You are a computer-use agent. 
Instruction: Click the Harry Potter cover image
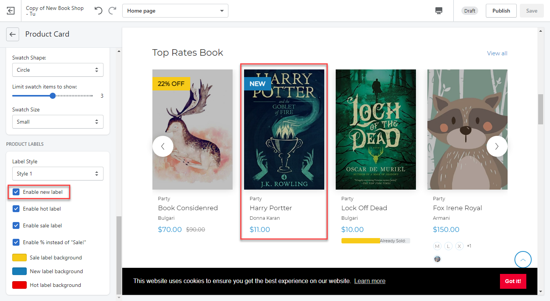coord(284,129)
